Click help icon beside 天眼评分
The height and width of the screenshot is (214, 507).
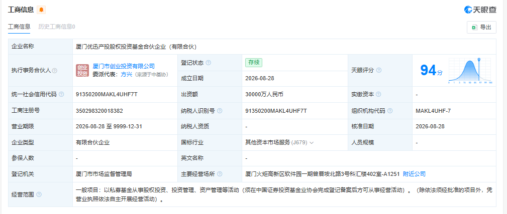[x=379, y=70]
